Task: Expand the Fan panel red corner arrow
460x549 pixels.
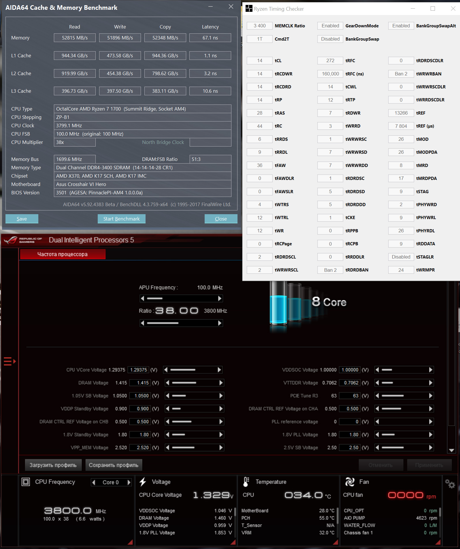Action: click(x=438, y=542)
